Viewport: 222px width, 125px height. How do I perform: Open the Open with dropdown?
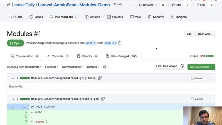[x=205, y=34]
